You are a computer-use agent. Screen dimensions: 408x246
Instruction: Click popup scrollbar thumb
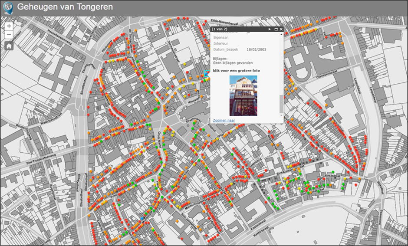coord(281,104)
